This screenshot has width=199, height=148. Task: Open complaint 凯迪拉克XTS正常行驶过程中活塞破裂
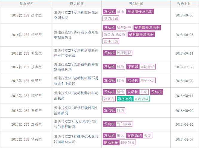click(x=76, y=111)
